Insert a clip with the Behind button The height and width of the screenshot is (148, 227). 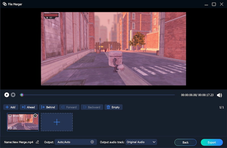pos(48,107)
